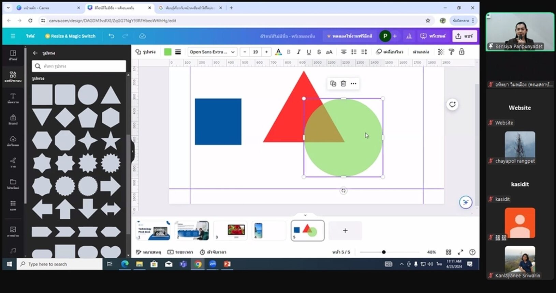Click the Resize & Magic Switch button
Viewport: 556px width, 293px height.
[70, 36]
